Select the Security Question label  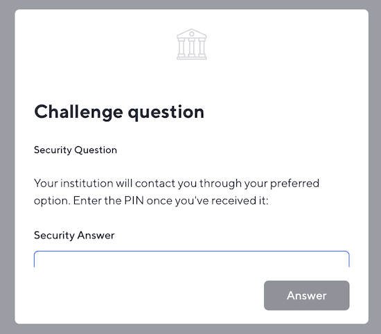pos(76,150)
